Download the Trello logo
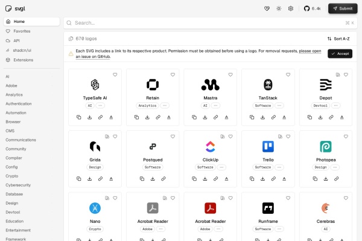Screen dimensions: 362x241 (x=262, y=179)
